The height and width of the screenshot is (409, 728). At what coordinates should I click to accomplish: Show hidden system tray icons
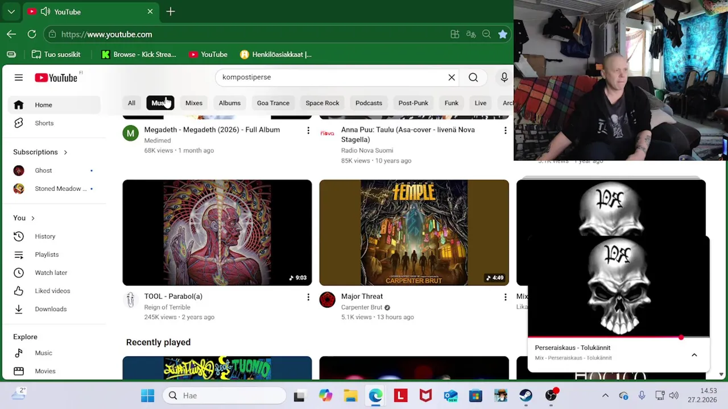(605, 395)
